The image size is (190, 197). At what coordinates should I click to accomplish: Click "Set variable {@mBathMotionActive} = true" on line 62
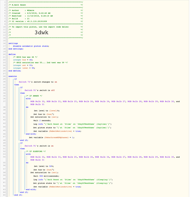click(x=57, y=187)
